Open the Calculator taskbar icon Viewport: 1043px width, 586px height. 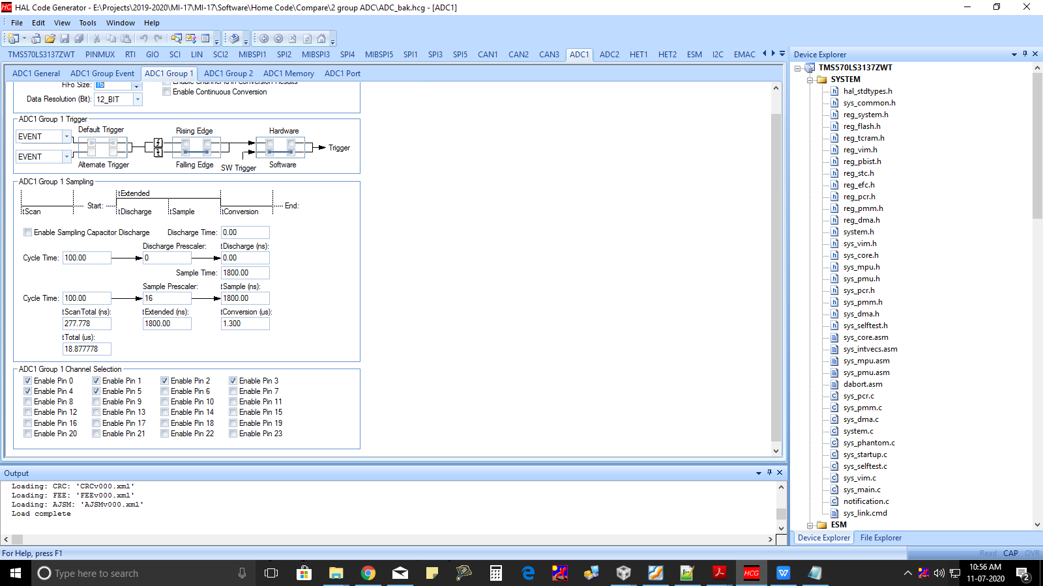tap(496, 573)
